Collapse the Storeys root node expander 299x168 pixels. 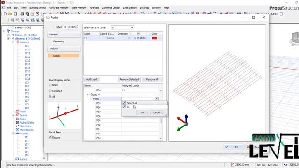[x=4, y=31]
